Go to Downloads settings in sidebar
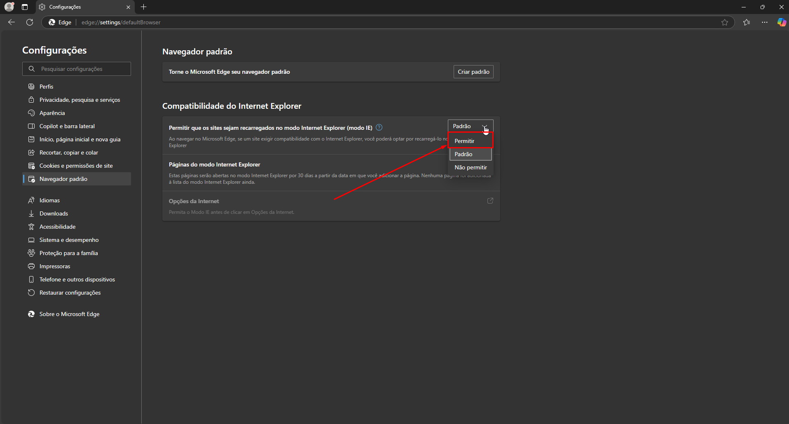The height and width of the screenshot is (424, 789). 54,213
